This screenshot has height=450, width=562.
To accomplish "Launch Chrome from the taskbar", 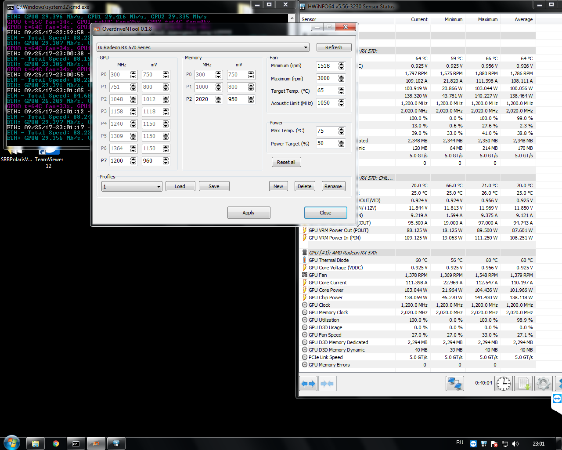I will (56, 443).
